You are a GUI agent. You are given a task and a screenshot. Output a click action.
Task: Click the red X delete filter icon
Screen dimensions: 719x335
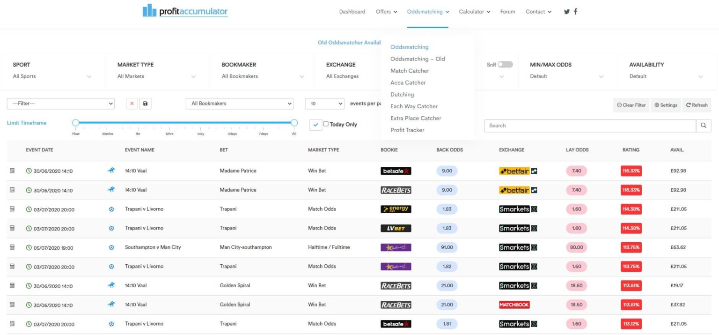(x=132, y=103)
